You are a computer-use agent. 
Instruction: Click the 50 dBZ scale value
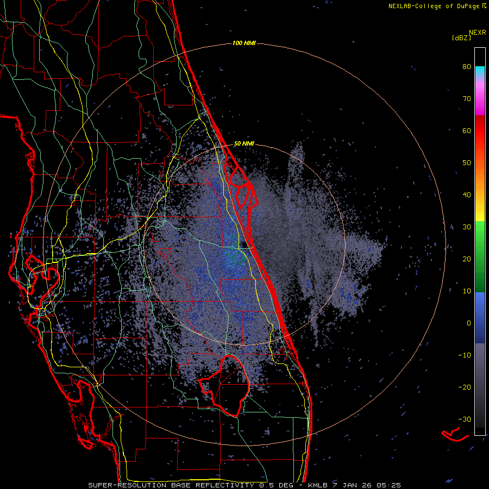[467, 163]
